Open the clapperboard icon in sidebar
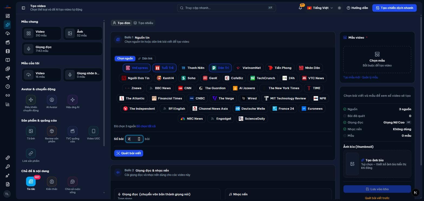424x201 pixels. coord(8,42)
